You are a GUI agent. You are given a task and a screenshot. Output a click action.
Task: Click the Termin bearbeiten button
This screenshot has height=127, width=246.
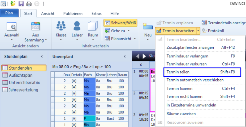coord(176,31)
